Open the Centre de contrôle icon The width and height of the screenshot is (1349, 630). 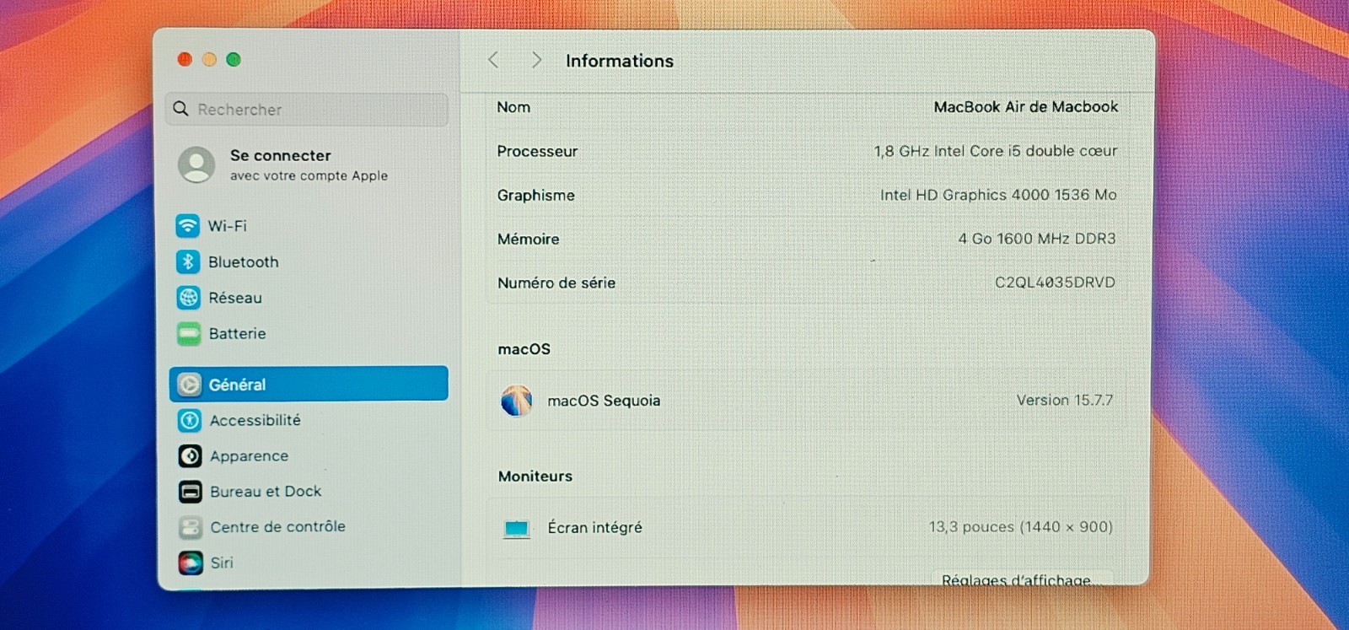point(191,527)
